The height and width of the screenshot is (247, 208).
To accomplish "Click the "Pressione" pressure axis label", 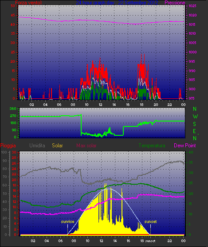I will click(x=175, y=3).
